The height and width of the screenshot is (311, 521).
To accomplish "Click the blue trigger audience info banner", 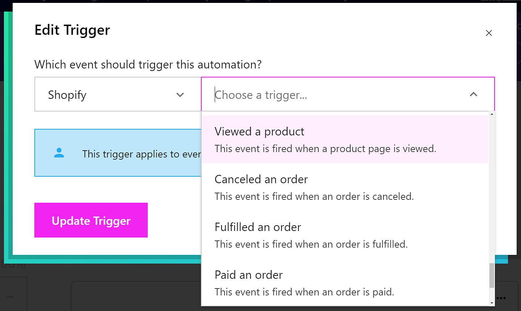I will [127, 153].
